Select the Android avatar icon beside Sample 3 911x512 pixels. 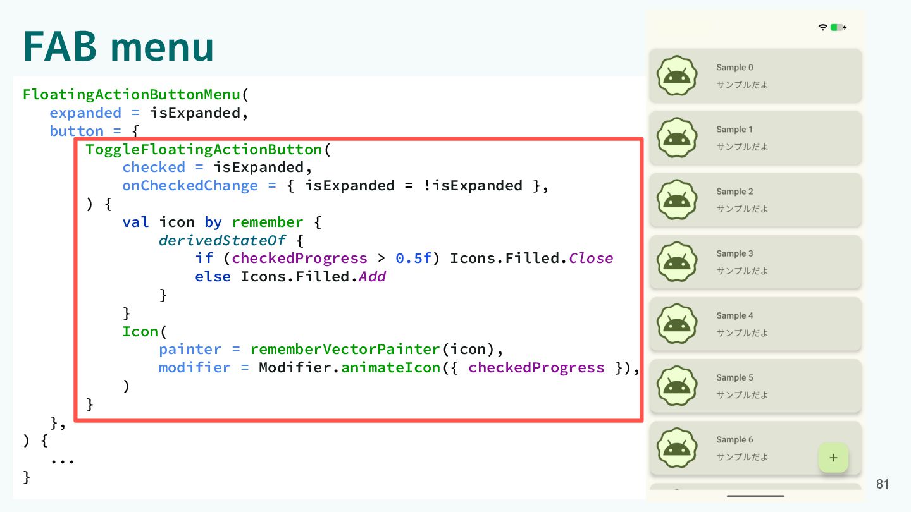(677, 262)
